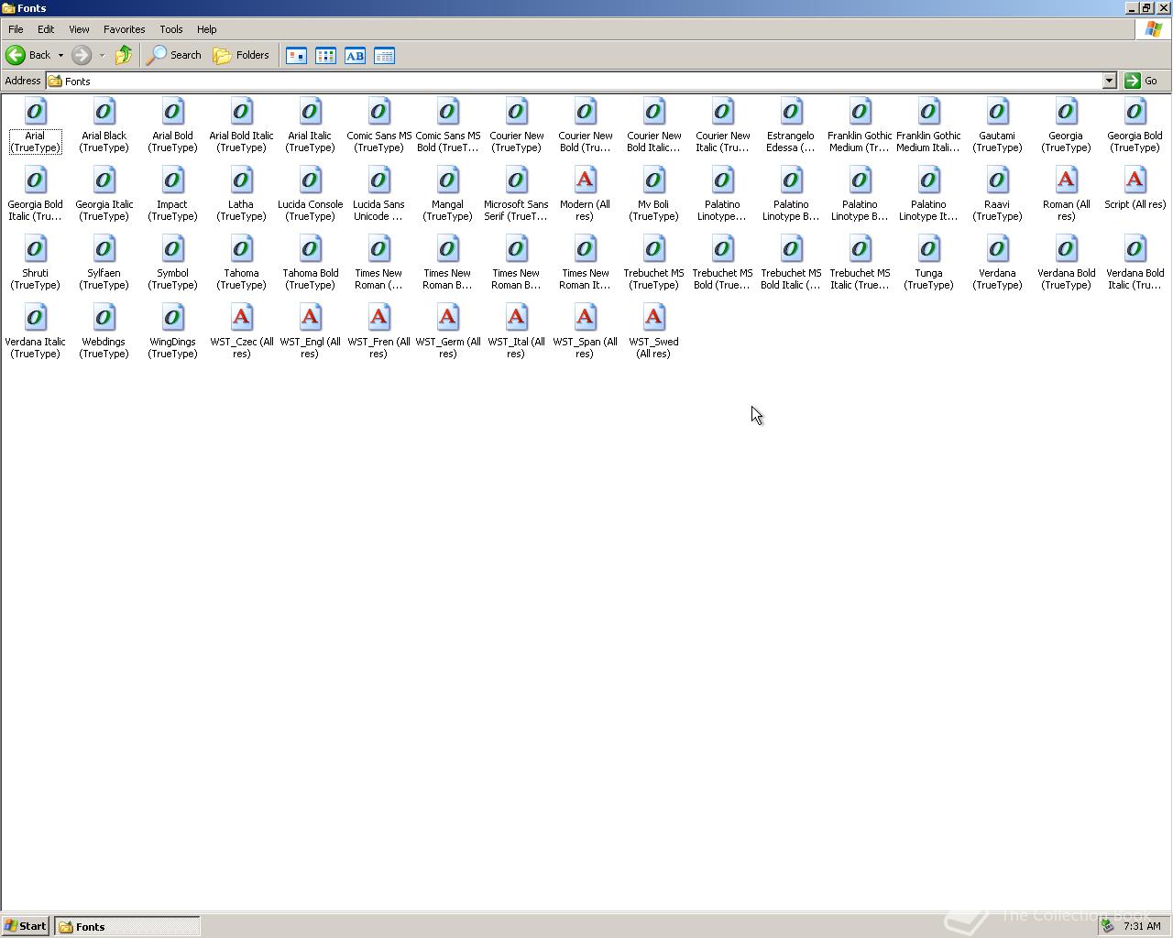The width and height of the screenshot is (1173, 938).
Task: Select the Arial Bold Italic font
Action: (x=241, y=112)
